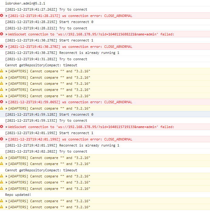Screen dimensions: 210x211
Task: Click second Cannot getRepositoryCompact: timeout message
Action: 41,170
